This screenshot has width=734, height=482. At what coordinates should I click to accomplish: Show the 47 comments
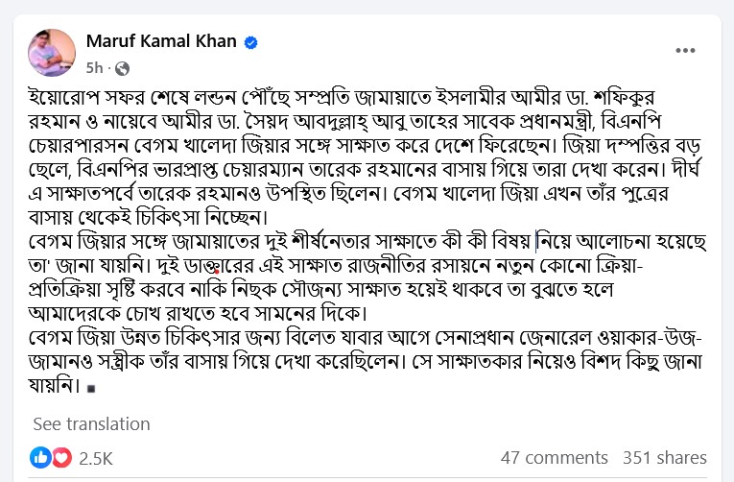(555, 458)
